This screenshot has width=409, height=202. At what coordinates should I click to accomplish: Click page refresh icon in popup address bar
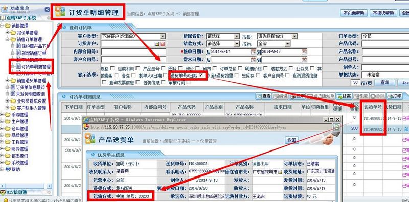click(337, 127)
